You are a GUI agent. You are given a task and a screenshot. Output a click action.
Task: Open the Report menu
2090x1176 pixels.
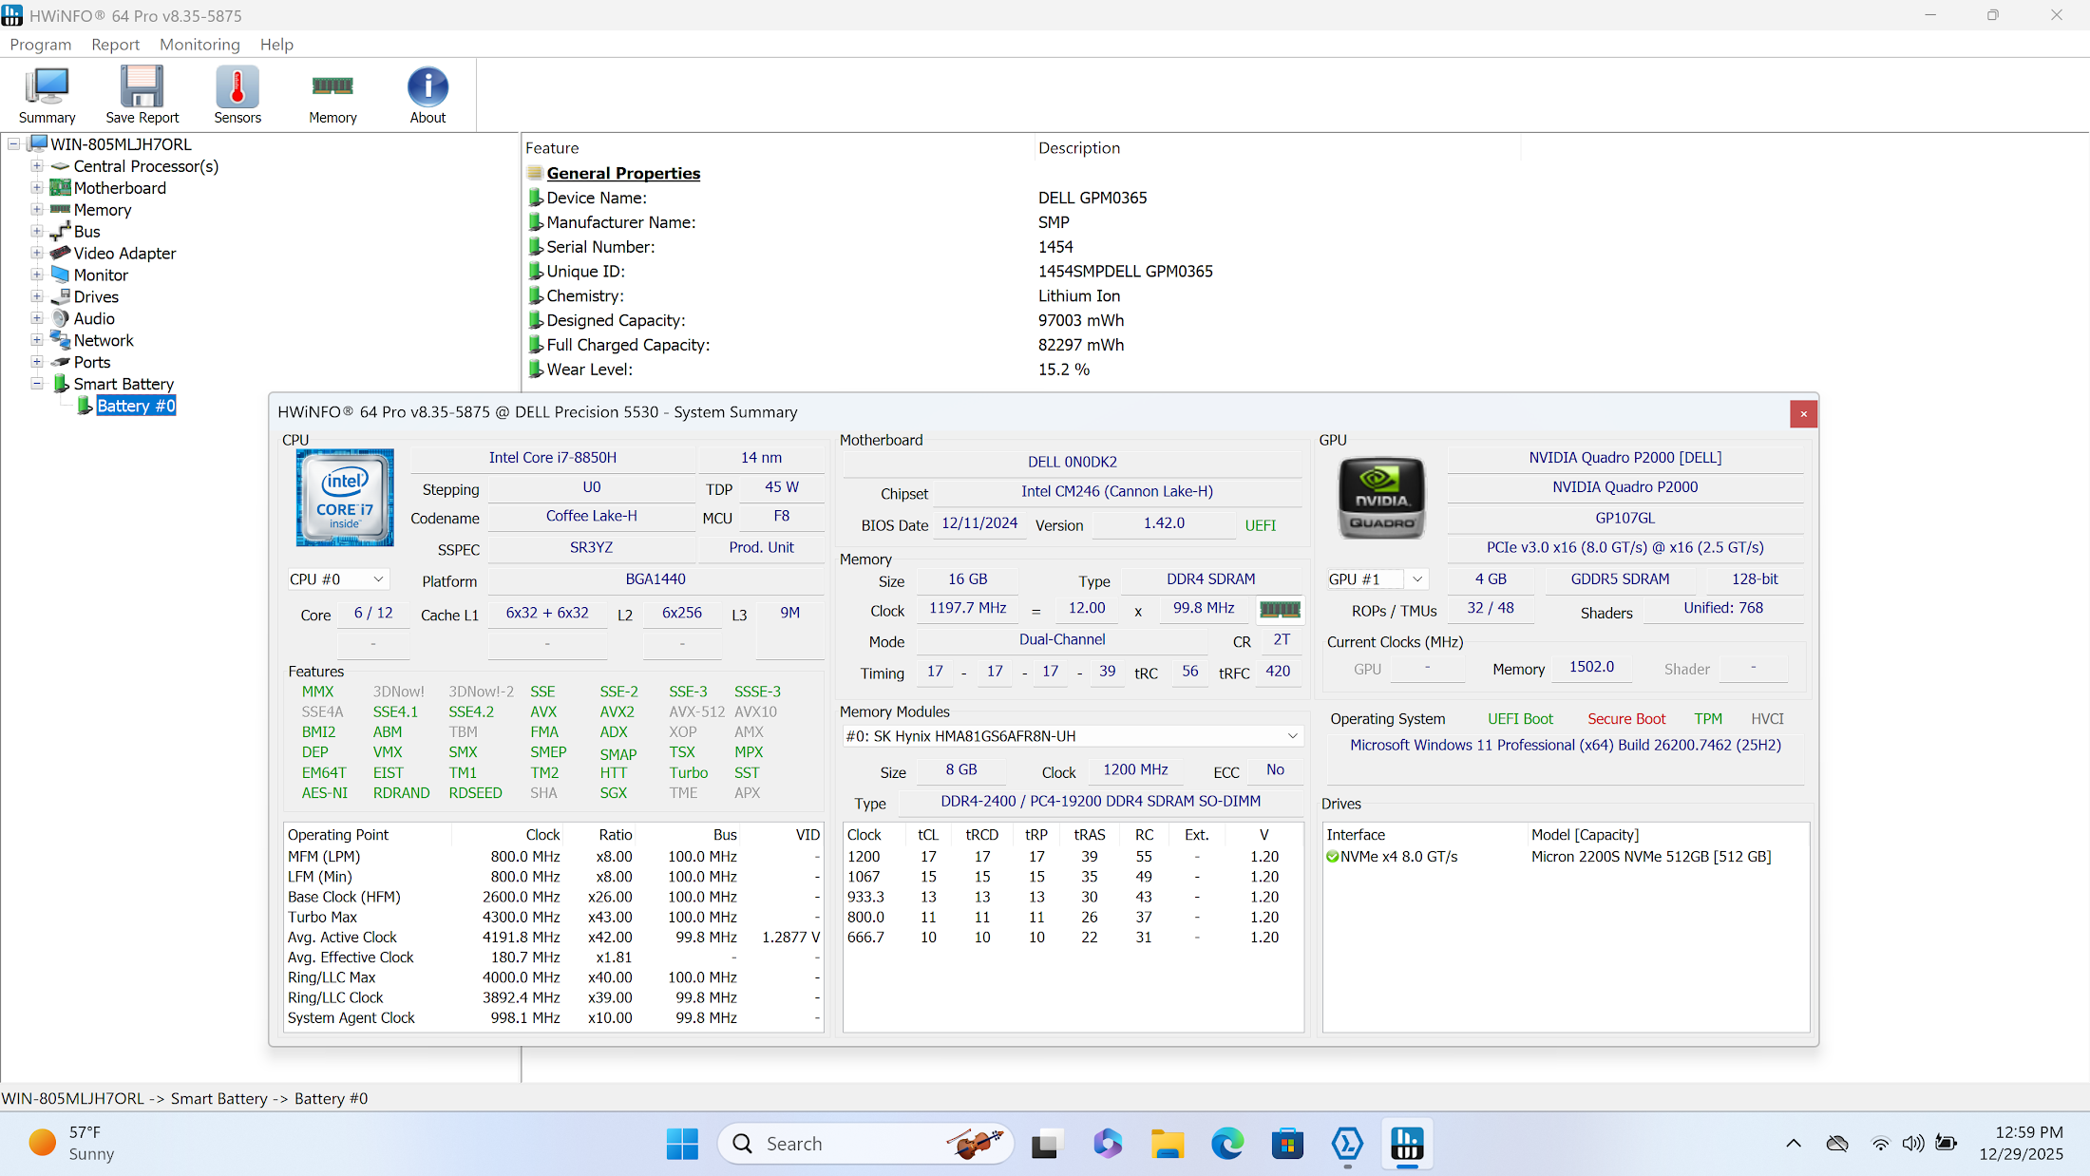(115, 45)
